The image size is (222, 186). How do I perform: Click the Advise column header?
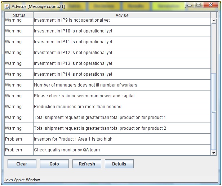pyautogui.click(x=122, y=15)
